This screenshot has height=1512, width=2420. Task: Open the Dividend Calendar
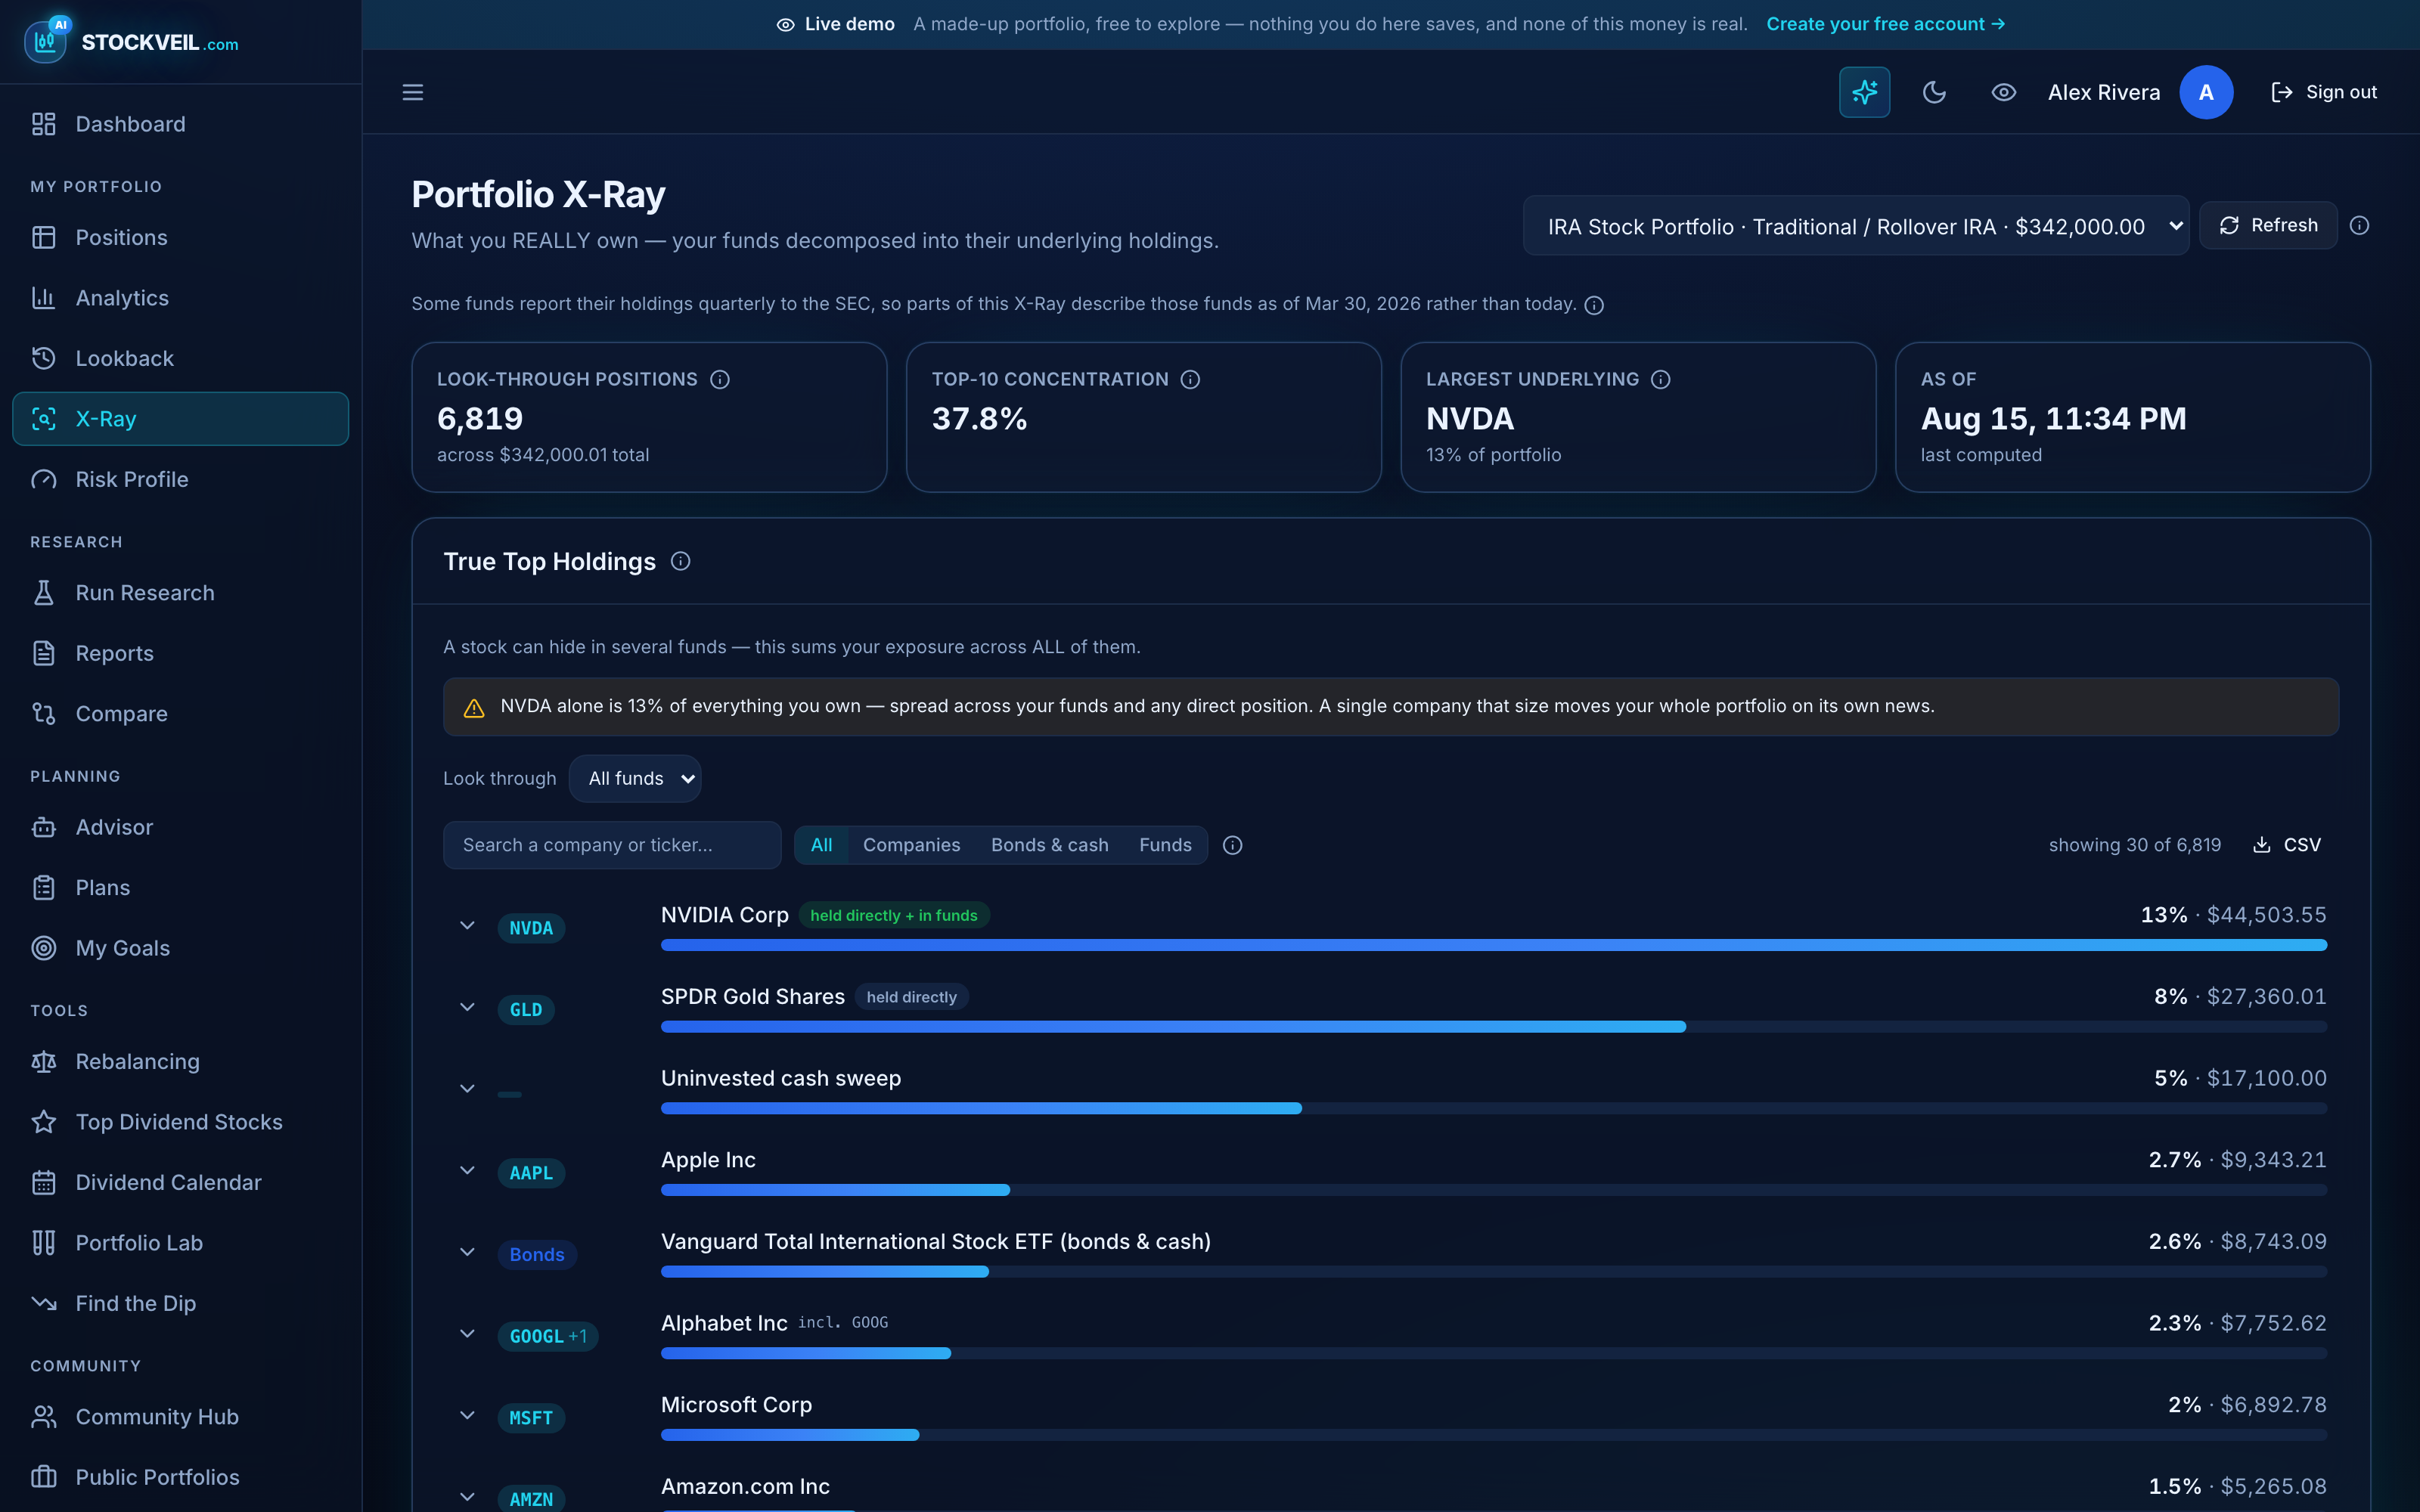pos(180,1183)
